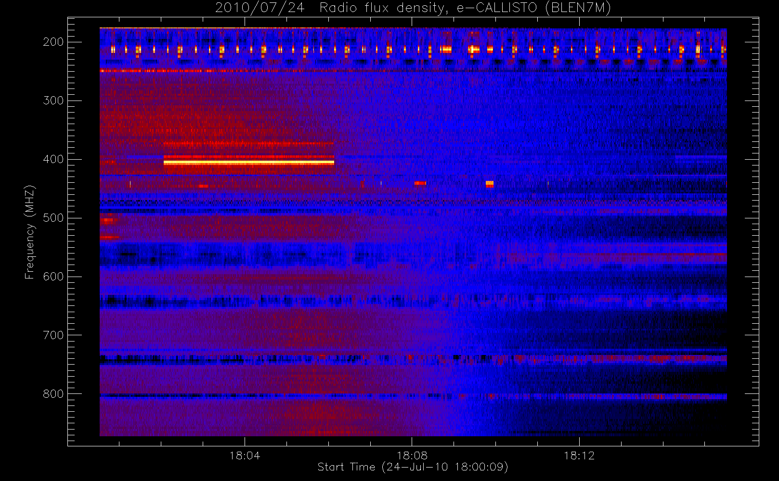Click the 'Start Time (24-Jul-10 18:00:09)' label
The height and width of the screenshot is (481, 779).
click(x=413, y=467)
